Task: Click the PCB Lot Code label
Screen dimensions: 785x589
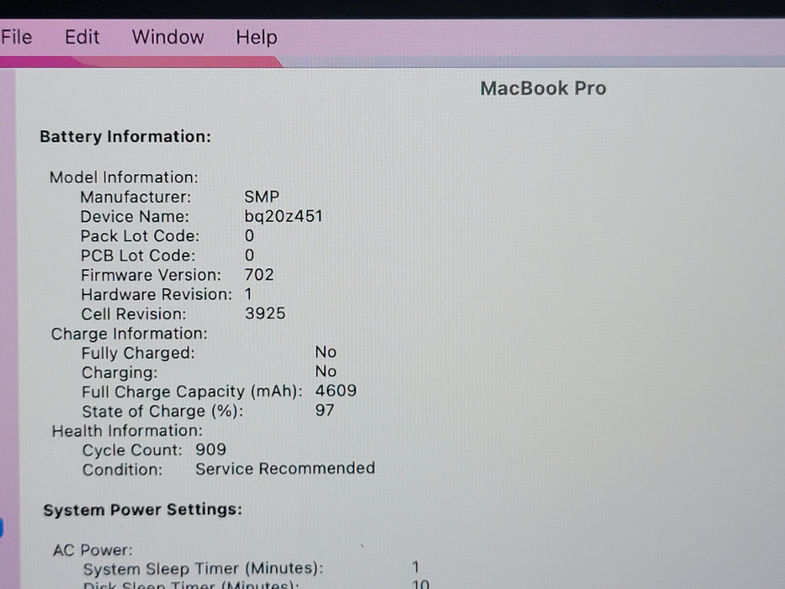Action: tap(138, 256)
